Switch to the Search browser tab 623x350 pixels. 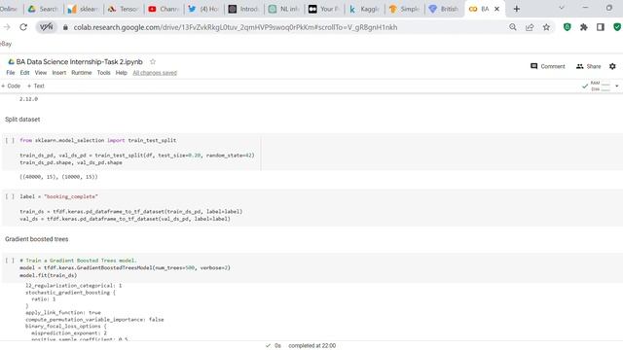point(43,9)
